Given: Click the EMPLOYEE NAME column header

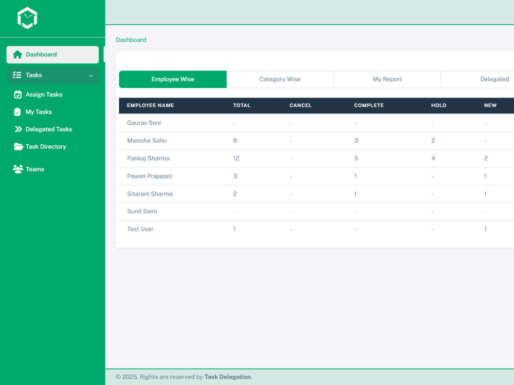Looking at the screenshot, I should coord(151,105).
